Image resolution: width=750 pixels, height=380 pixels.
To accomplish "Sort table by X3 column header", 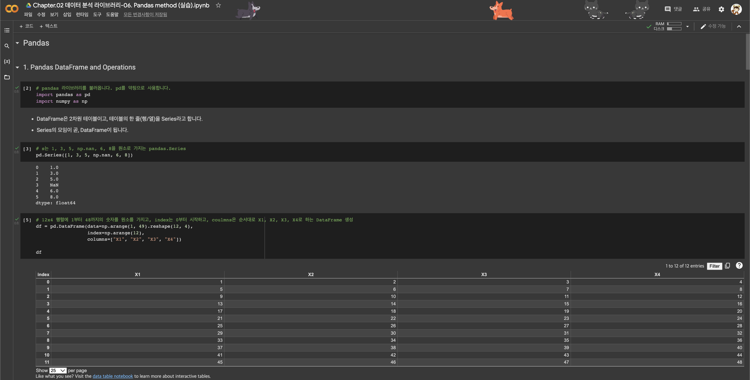I will tap(484, 275).
